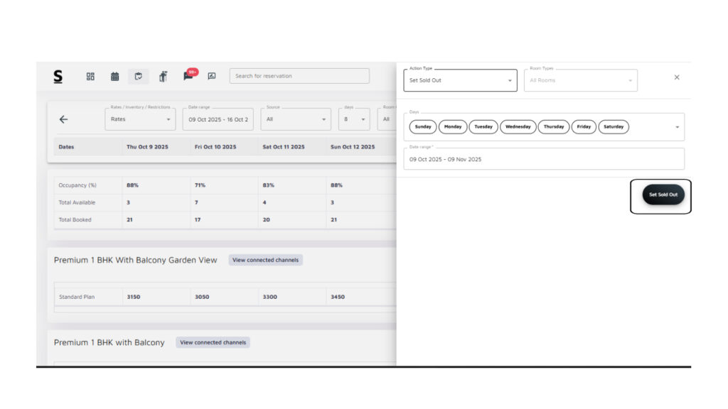This screenshot has width=728, height=409.
Task: Toggle the Saturday day chip
Action: tap(613, 127)
